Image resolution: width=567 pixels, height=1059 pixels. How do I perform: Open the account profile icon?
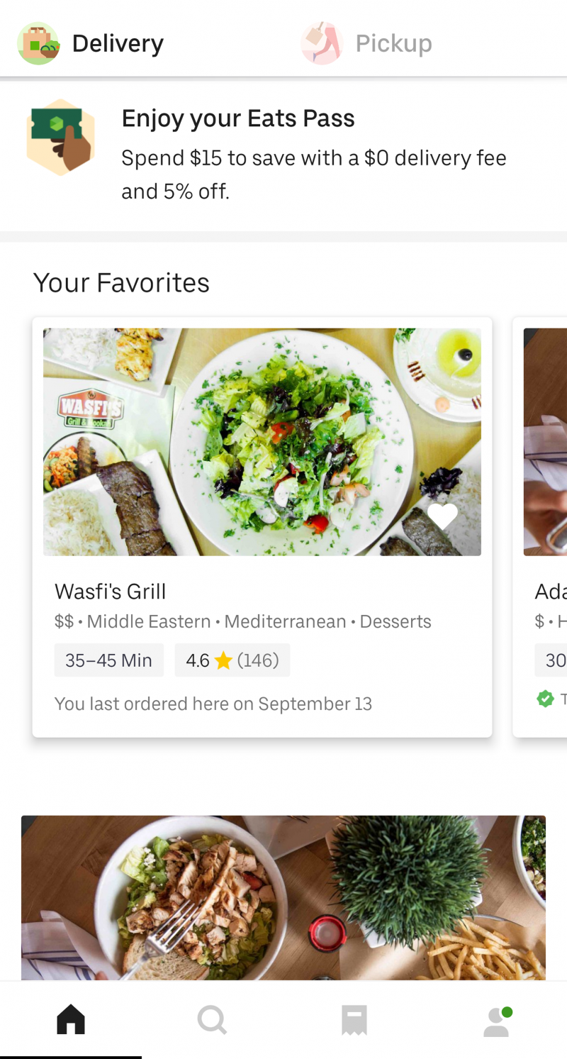click(x=495, y=1021)
